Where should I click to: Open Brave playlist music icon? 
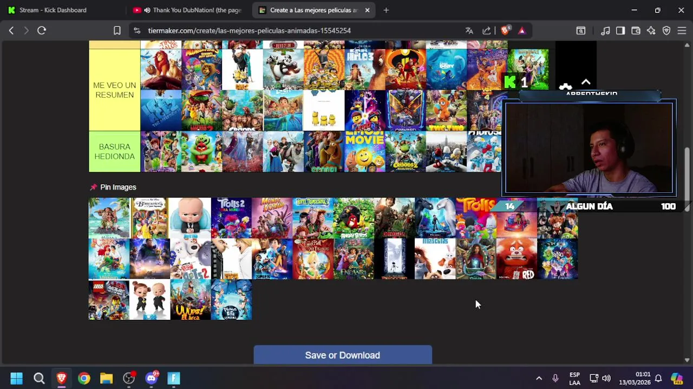[x=605, y=31]
